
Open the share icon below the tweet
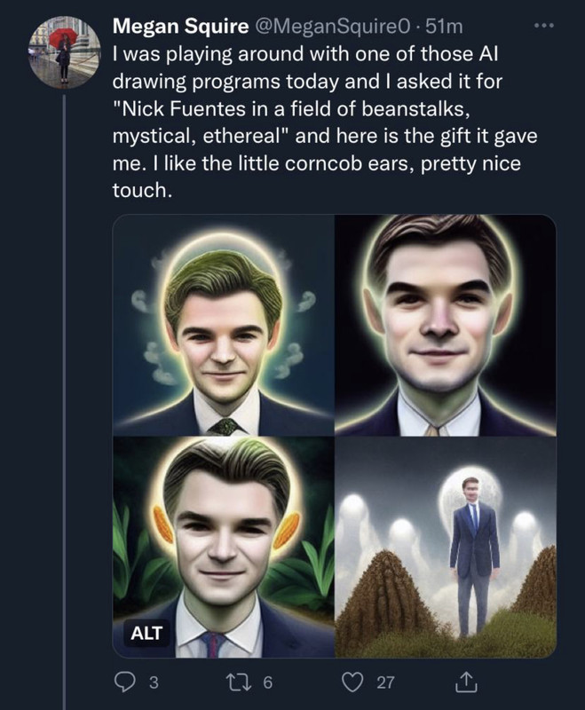(x=463, y=682)
